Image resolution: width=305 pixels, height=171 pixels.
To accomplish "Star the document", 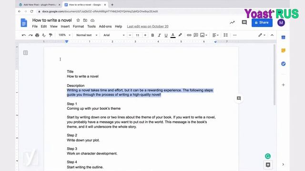I will click(78, 20).
